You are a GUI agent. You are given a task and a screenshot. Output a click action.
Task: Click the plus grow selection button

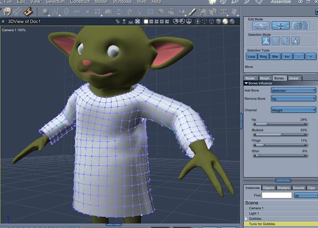click(311, 57)
